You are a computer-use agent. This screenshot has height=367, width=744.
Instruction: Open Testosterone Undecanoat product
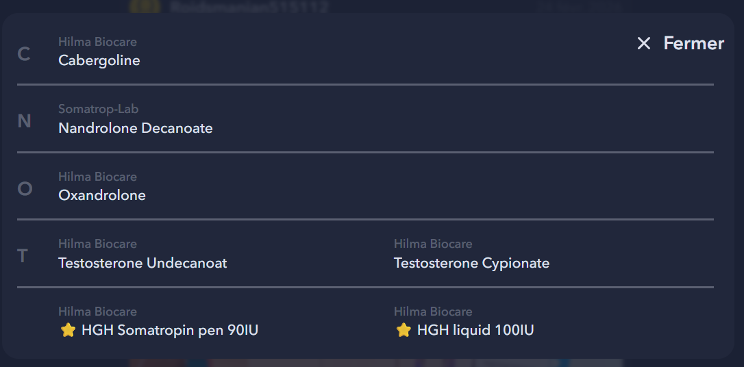click(142, 263)
